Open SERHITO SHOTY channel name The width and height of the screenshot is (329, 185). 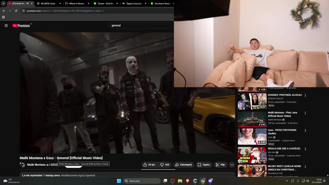click(276, 99)
